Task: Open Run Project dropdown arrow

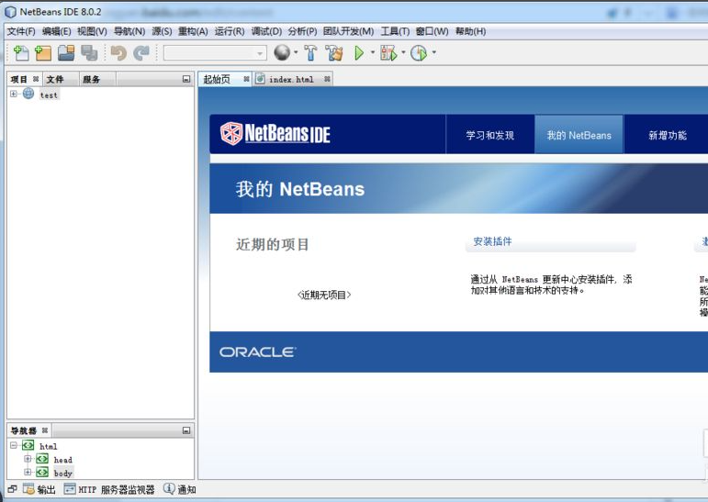Action: [373, 52]
